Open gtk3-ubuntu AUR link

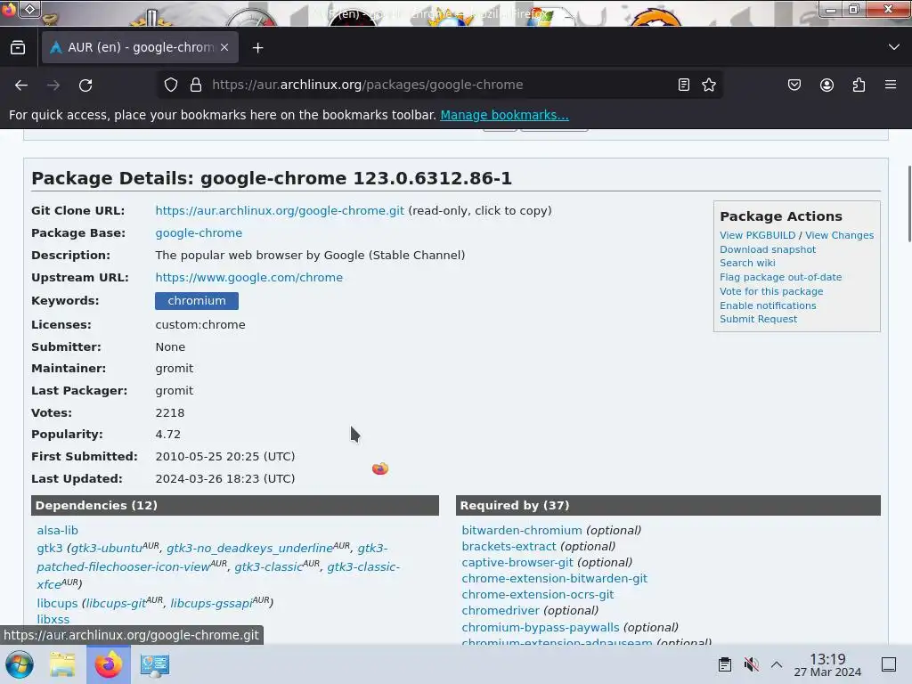pos(107,548)
